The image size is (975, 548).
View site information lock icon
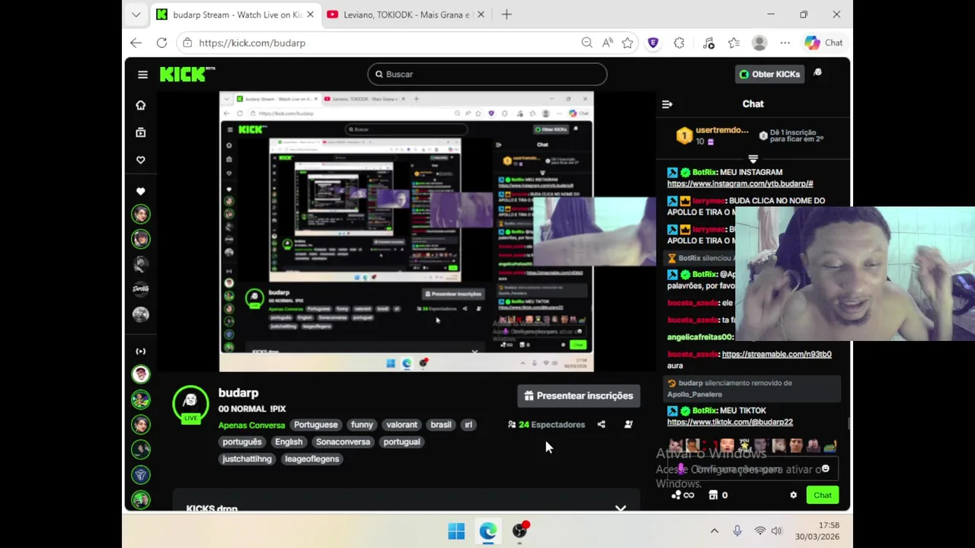click(x=187, y=43)
